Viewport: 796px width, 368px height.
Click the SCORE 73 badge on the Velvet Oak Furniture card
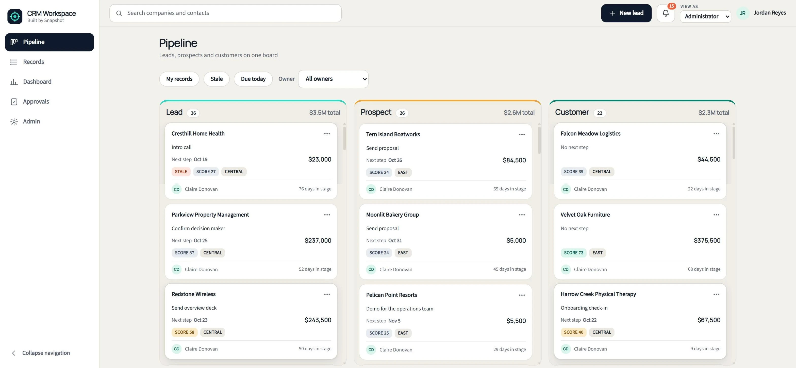[x=573, y=253]
